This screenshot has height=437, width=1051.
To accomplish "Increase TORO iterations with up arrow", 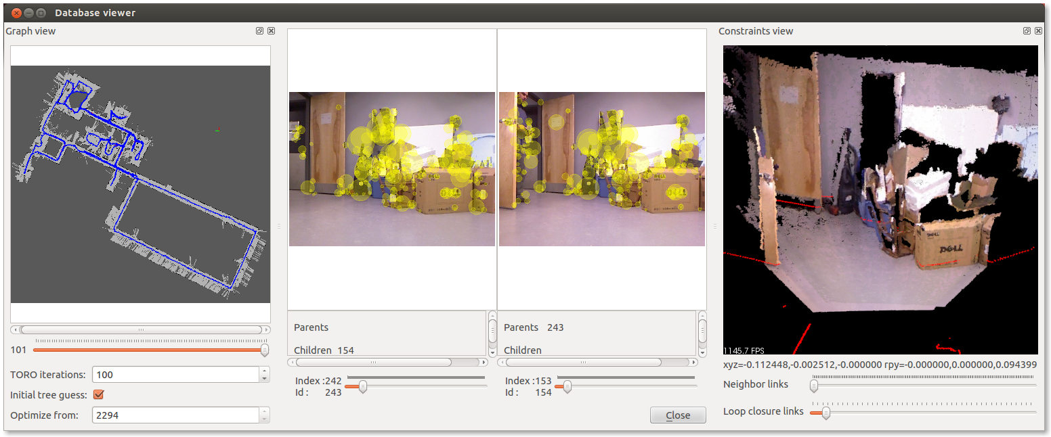I will click(x=264, y=371).
